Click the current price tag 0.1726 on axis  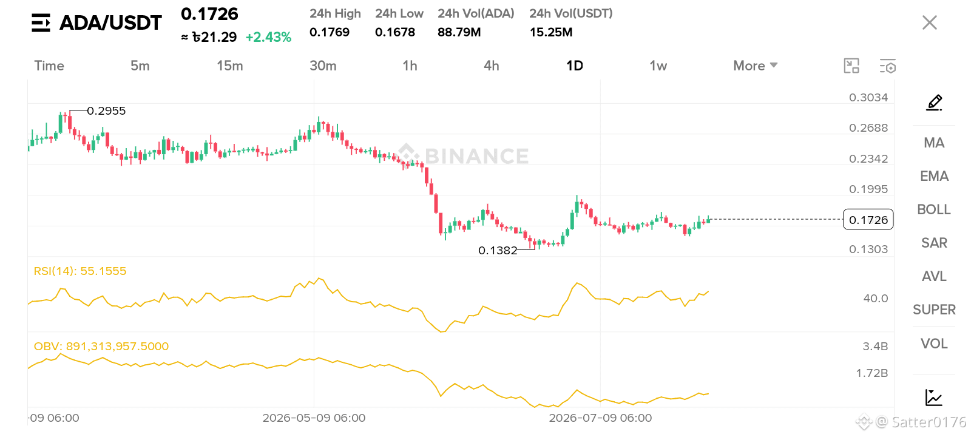pyautogui.click(x=868, y=220)
